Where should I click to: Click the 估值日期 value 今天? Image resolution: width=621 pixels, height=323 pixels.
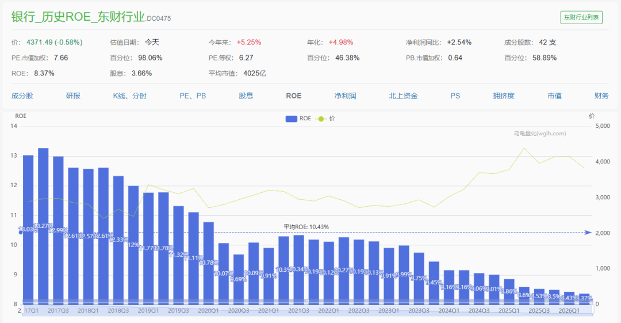152,42
